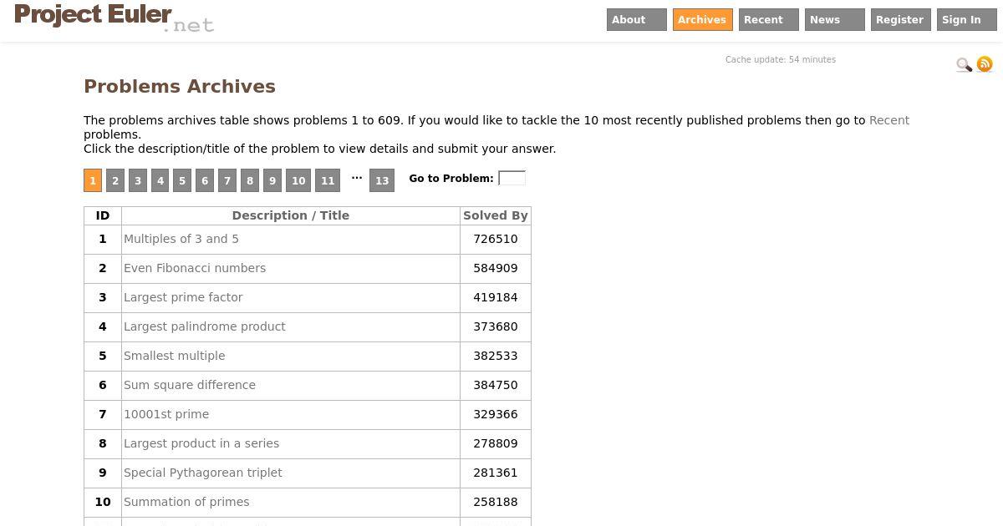Click the Go to Problem label
This screenshot has height=526, width=1003.
pos(451,179)
